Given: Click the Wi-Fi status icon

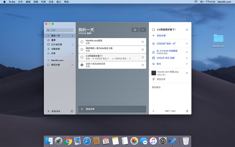Looking at the screenshot, I should [x=196, y=2].
